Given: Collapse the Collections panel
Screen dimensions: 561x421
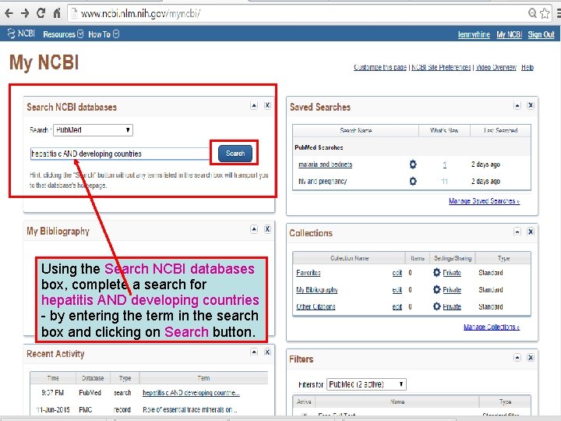Looking at the screenshot, I should [517, 232].
